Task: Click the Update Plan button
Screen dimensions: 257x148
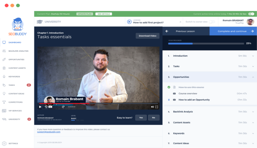Action: pos(85,14)
